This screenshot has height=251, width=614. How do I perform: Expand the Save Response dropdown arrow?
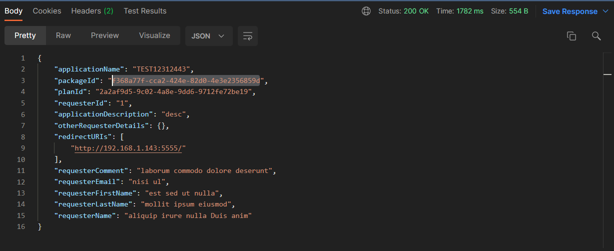pos(606,11)
